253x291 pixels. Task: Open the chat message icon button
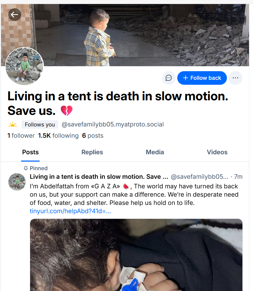pos(169,78)
